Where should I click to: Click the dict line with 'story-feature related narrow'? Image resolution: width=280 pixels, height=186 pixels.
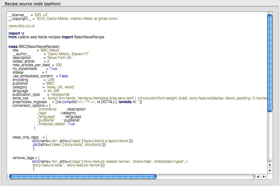pos(110,161)
